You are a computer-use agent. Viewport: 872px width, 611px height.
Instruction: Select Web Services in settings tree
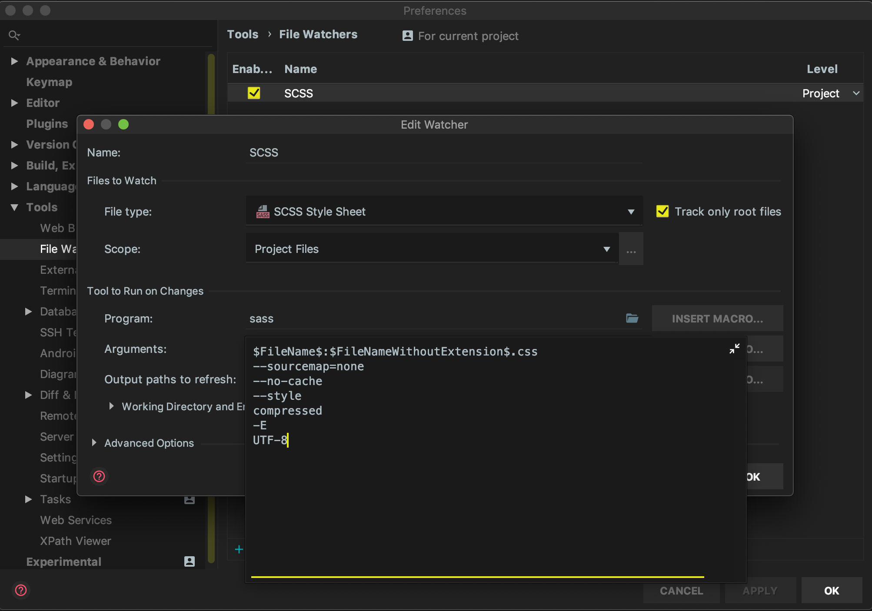[76, 520]
